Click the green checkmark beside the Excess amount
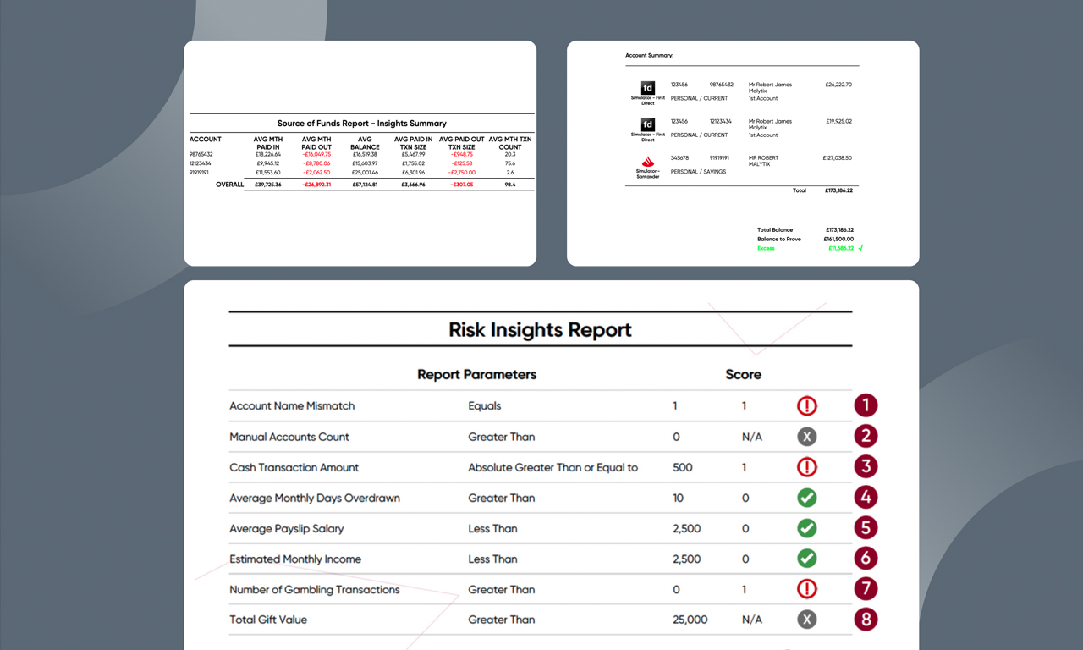The width and height of the screenshot is (1083, 650). (x=860, y=248)
